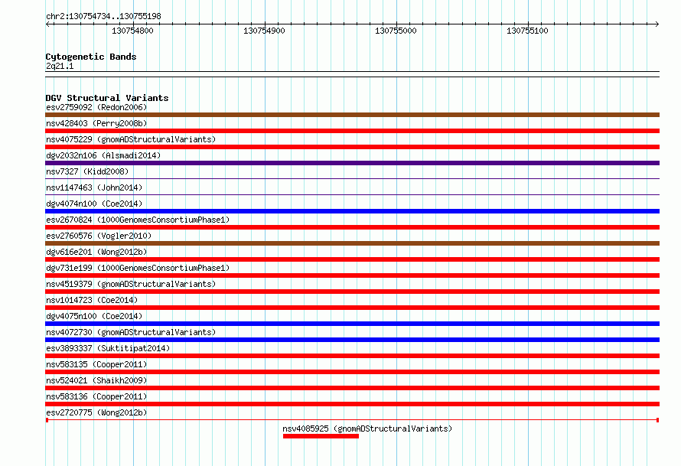The height and width of the screenshot is (466, 681).
Task: Select the red dgv616e201 variant bar
Action: click(x=352, y=259)
